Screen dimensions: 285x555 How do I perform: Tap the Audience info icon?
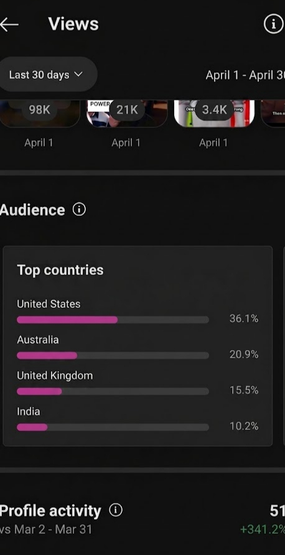[79, 210]
